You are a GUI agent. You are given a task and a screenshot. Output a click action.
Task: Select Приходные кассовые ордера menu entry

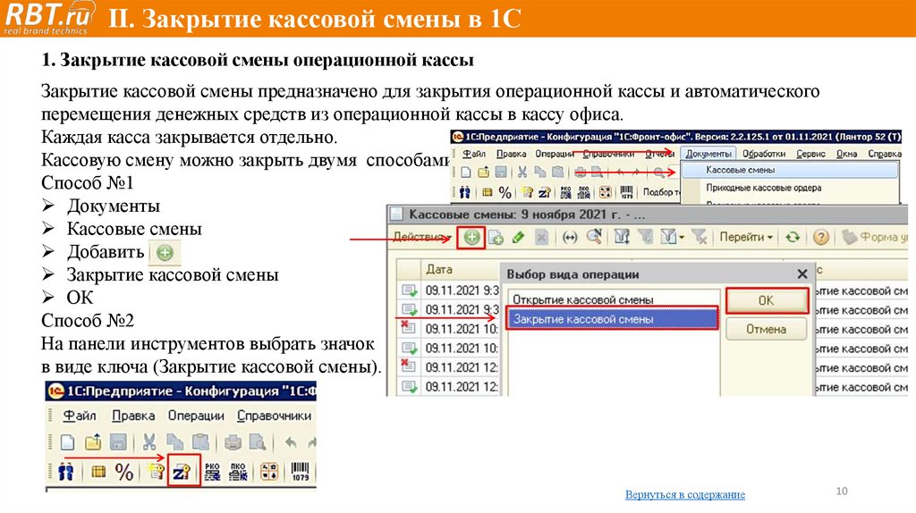(x=764, y=188)
